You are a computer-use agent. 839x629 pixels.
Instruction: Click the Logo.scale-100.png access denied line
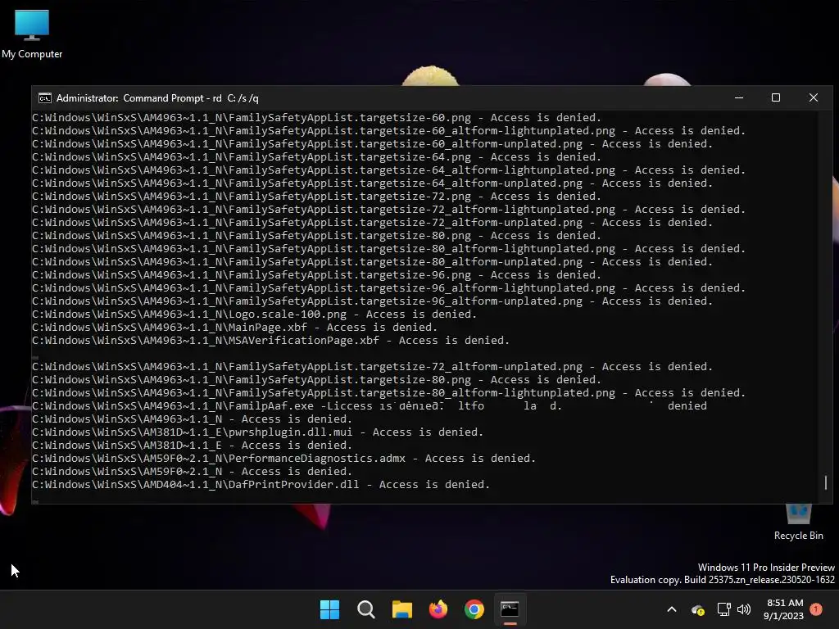pyautogui.click(x=254, y=314)
